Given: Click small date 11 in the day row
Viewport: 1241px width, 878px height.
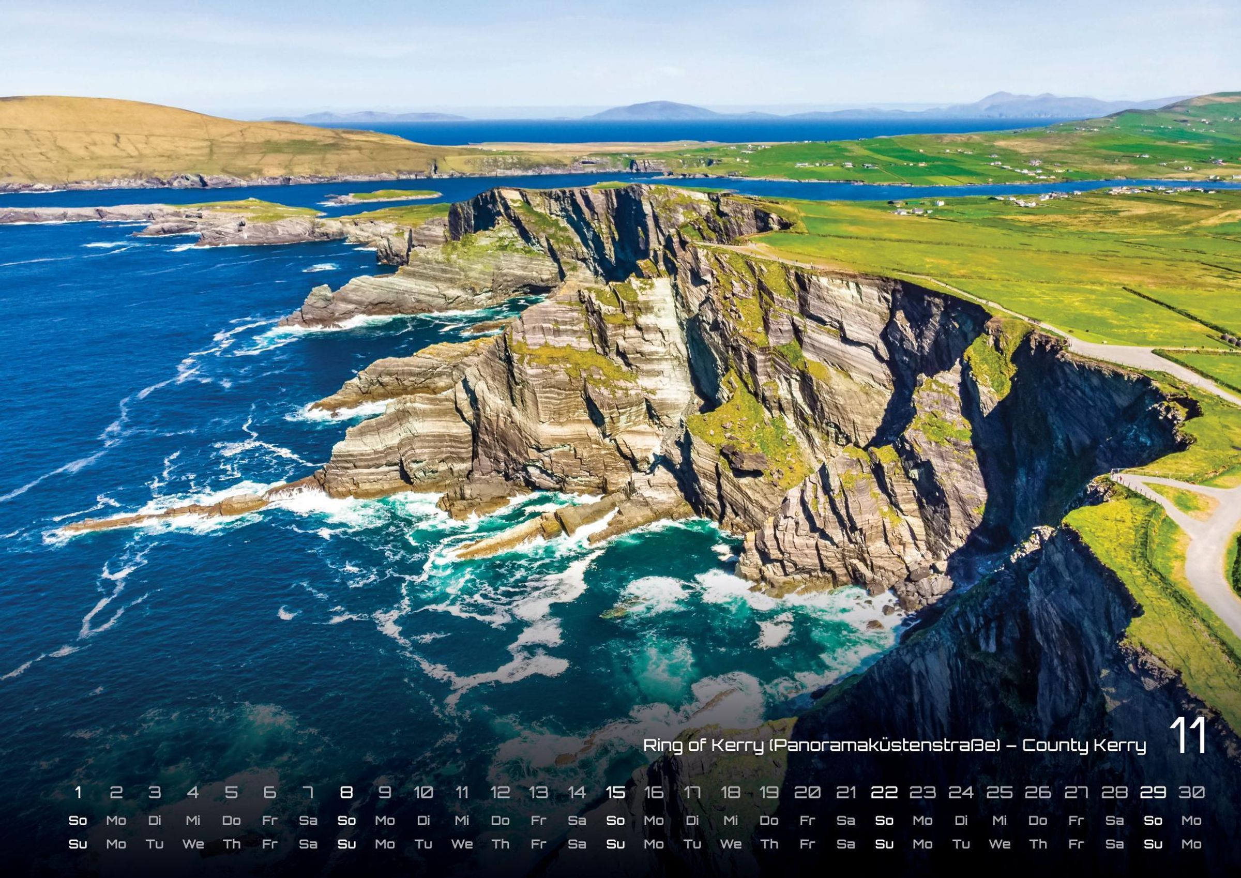Looking at the screenshot, I should pyautogui.click(x=462, y=793).
